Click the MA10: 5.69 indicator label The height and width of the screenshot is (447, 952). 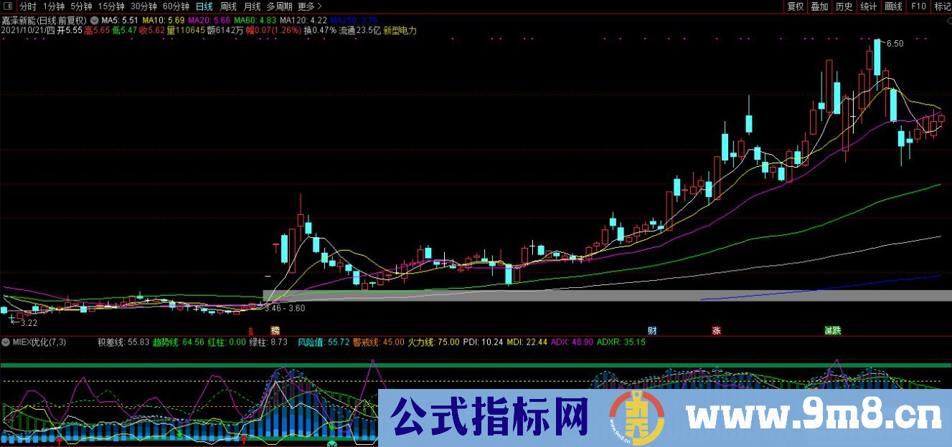click(x=162, y=20)
